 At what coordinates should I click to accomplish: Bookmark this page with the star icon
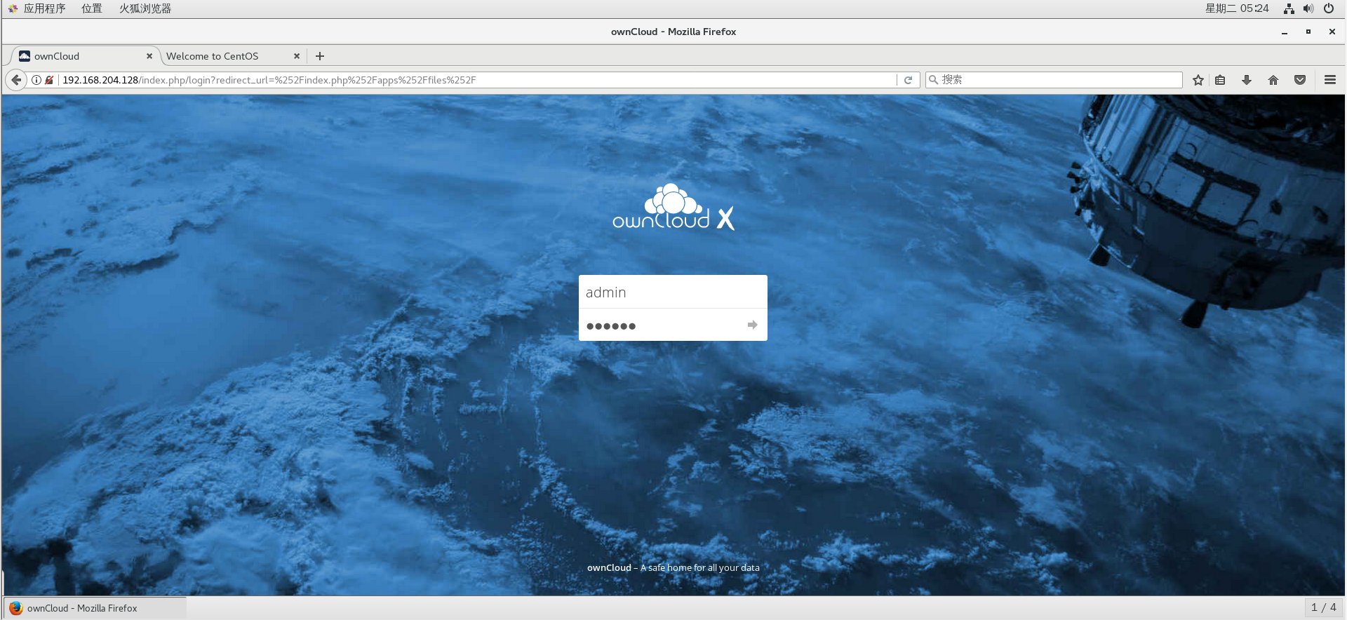[x=1198, y=80]
